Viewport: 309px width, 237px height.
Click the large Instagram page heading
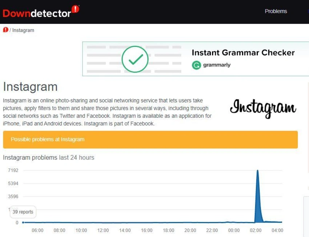[30, 87]
